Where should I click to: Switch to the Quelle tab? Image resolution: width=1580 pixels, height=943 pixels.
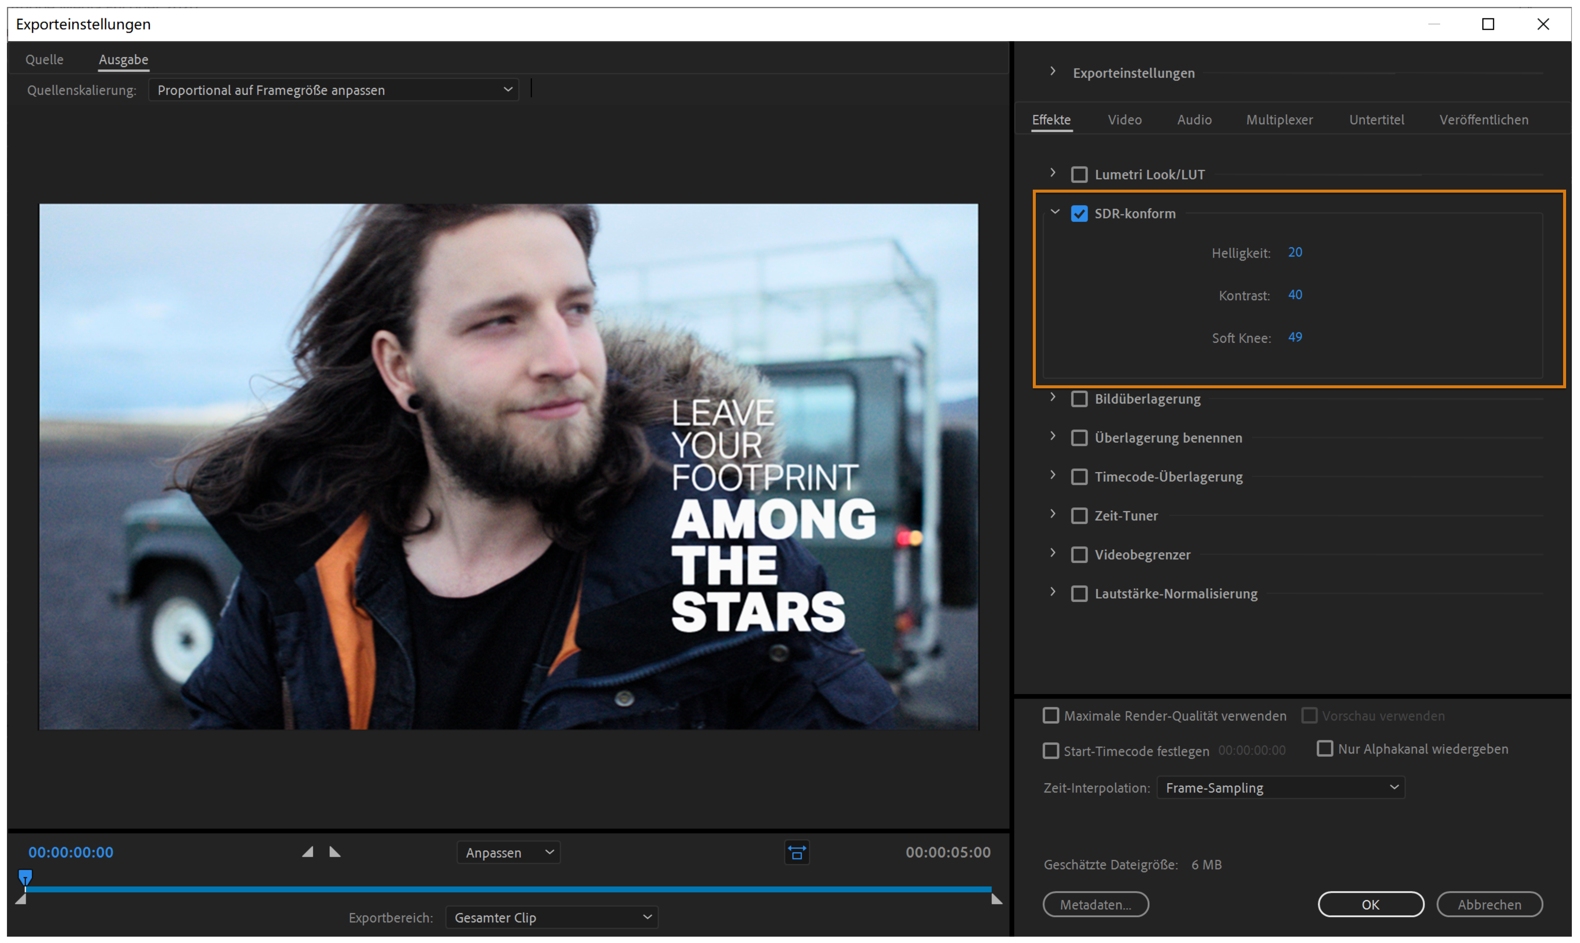tap(44, 60)
